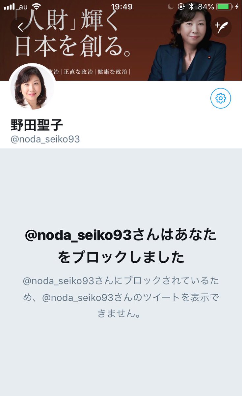Image resolution: width=242 pixels, height=396 pixels.
Task: Tap the round profile avatar photo
Action: [32, 87]
